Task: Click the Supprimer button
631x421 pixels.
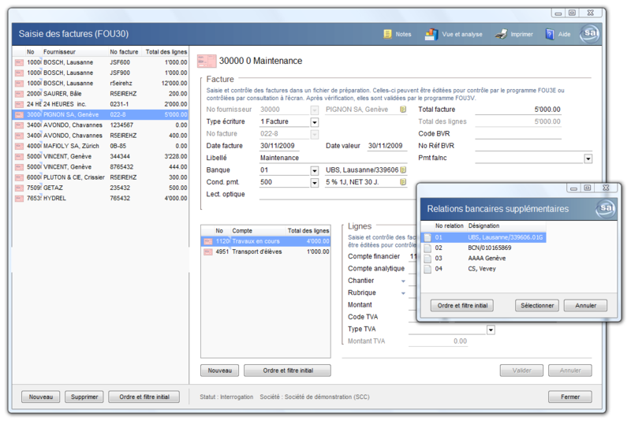Action: pyautogui.click(x=84, y=397)
